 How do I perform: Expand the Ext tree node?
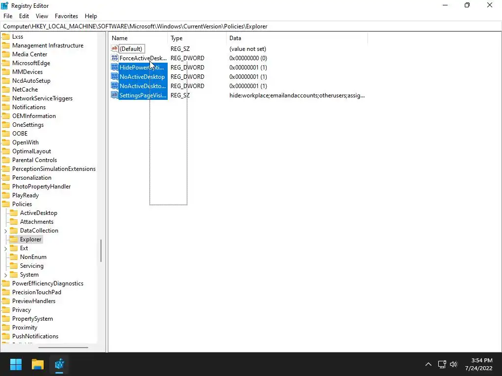6,248
